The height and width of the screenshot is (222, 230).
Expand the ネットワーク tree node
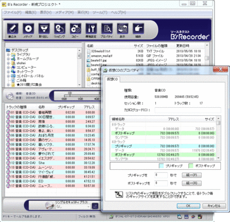tap(8, 72)
